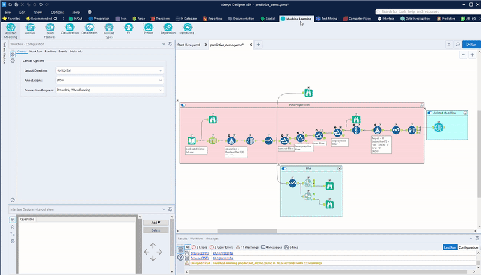Click the canvas horizontal scrollbar
This screenshot has width=481, height=275.
(x=247, y=231)
